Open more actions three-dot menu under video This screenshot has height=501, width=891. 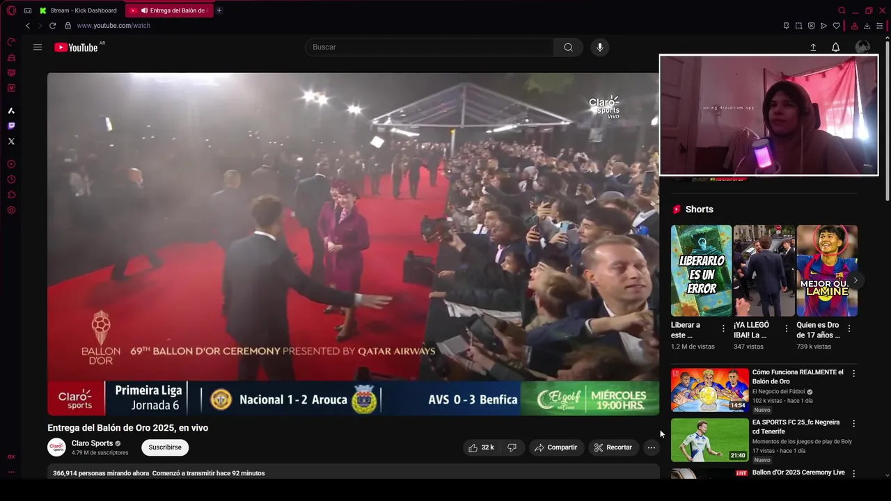click(651, 447)
